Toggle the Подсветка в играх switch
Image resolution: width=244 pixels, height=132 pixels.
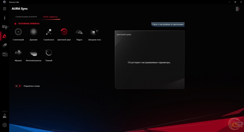tap(18, 86)
